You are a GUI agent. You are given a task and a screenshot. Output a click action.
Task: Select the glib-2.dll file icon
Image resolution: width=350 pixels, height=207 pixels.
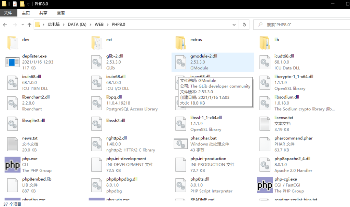[97, 62]
